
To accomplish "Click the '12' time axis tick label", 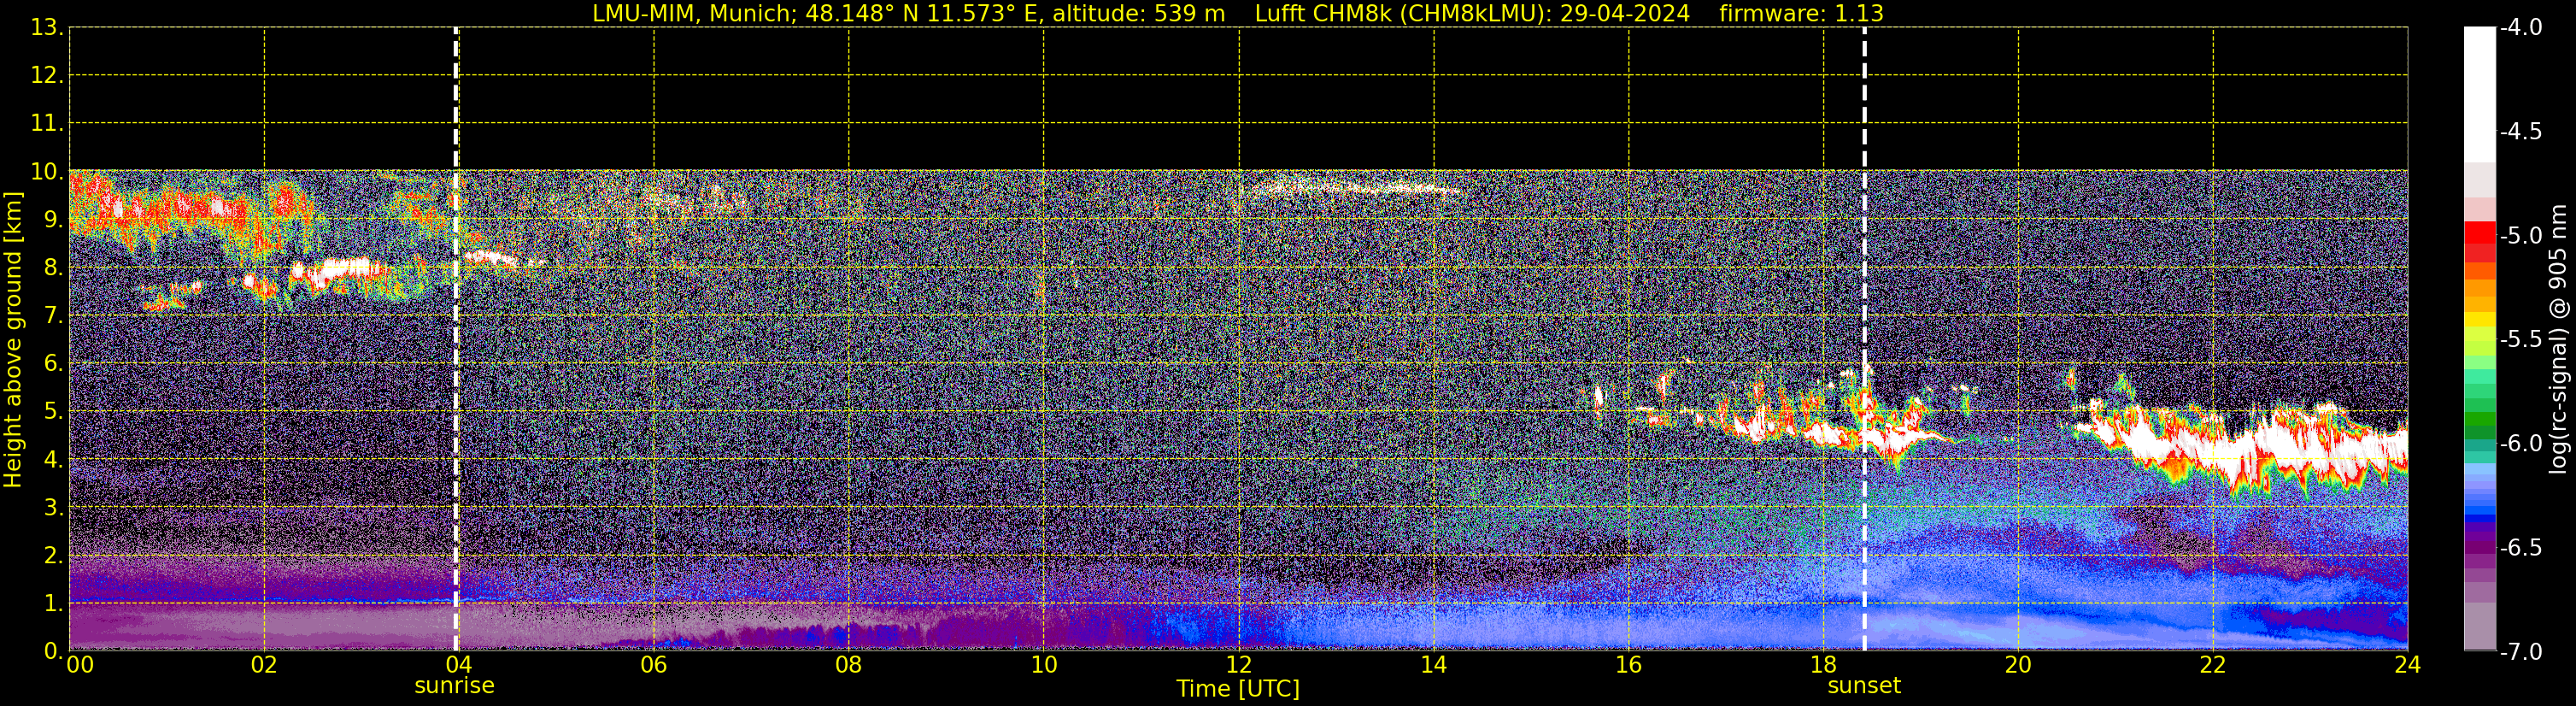I will [1238, 665].
